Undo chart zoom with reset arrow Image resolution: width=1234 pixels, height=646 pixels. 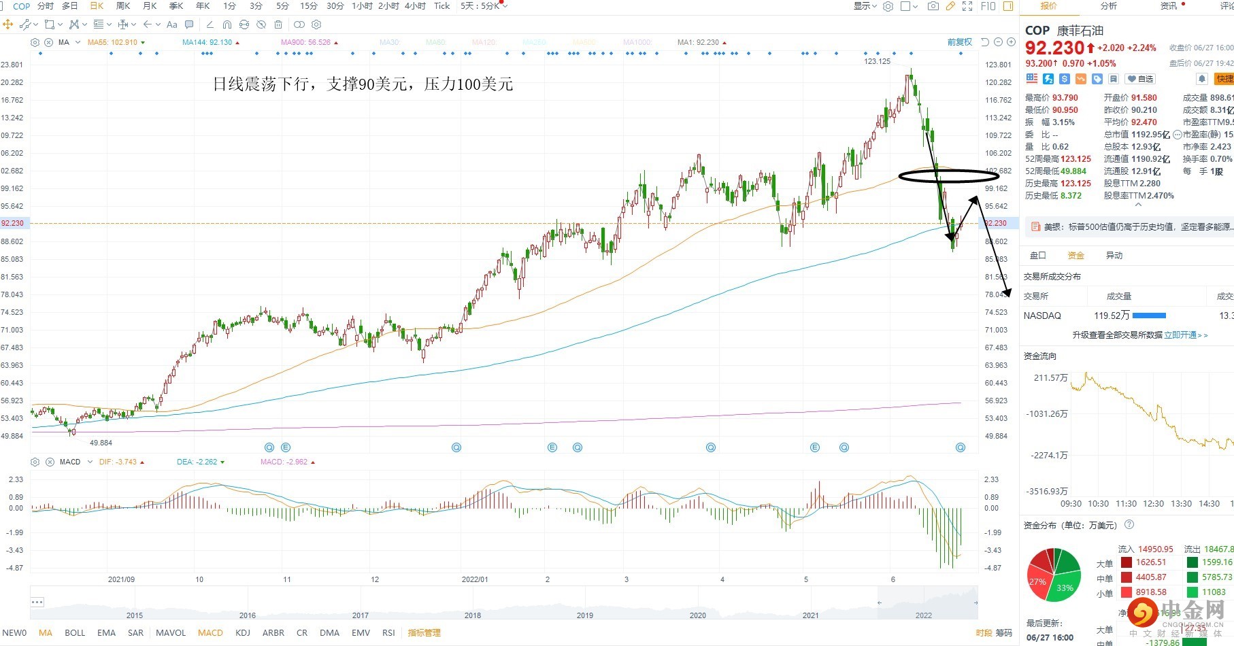(985, 42)
